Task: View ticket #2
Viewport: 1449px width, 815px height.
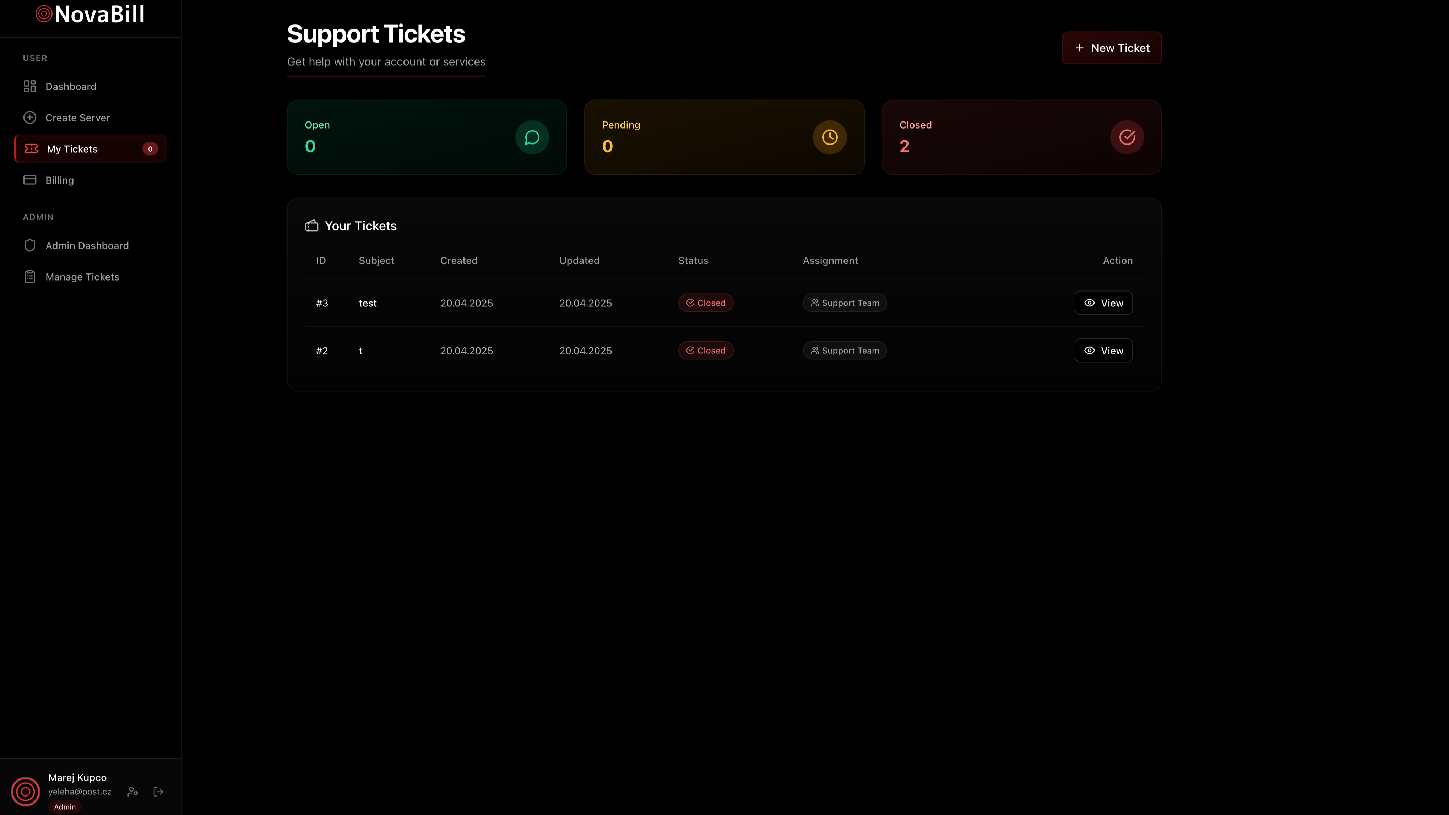Action: click(x=1103, y=351)
